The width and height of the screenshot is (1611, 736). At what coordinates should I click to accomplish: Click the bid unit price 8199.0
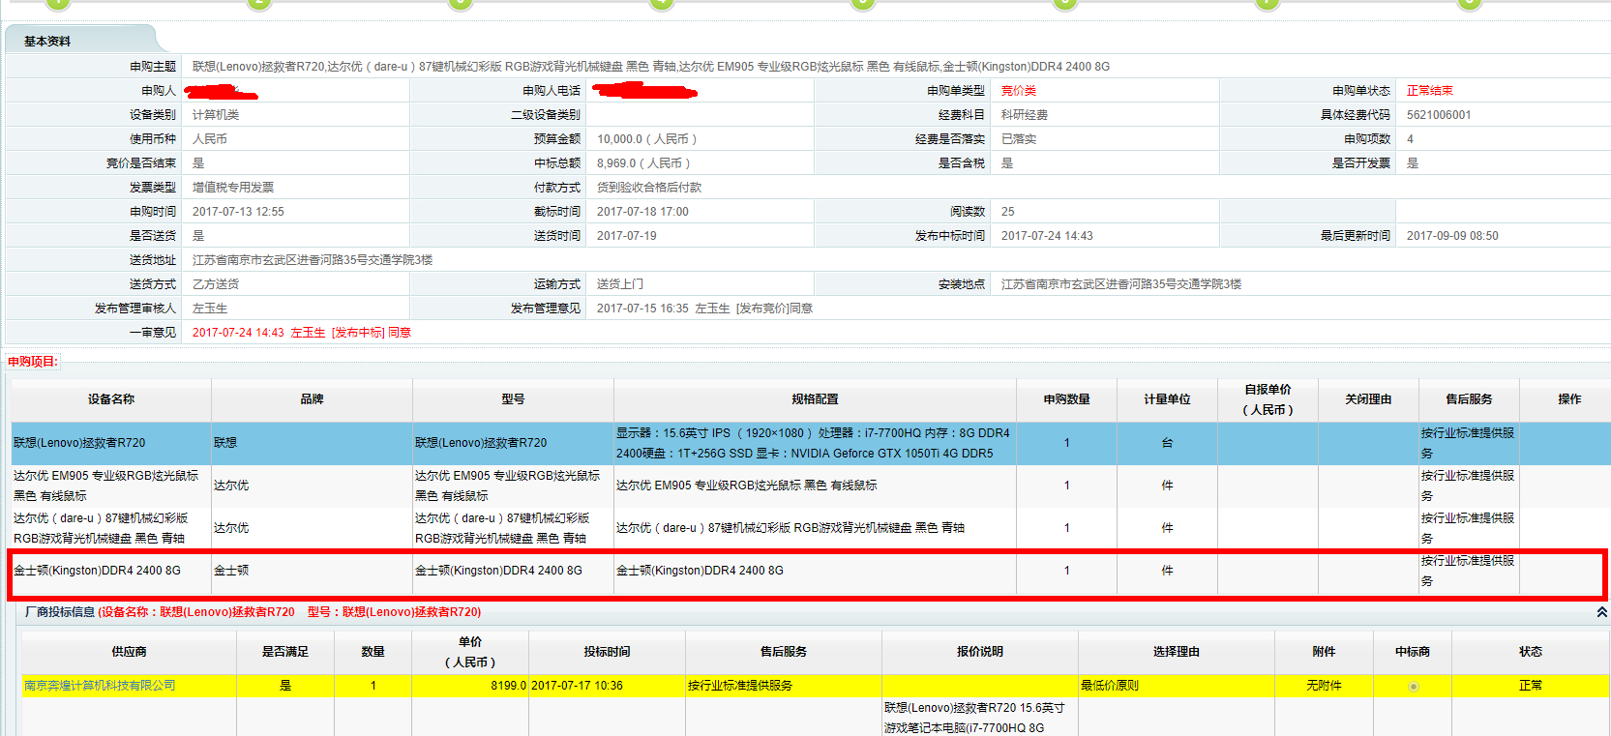coord(508,686)
